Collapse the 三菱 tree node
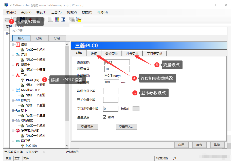Screen dimensions: 235x164 [x=13, y=75]
